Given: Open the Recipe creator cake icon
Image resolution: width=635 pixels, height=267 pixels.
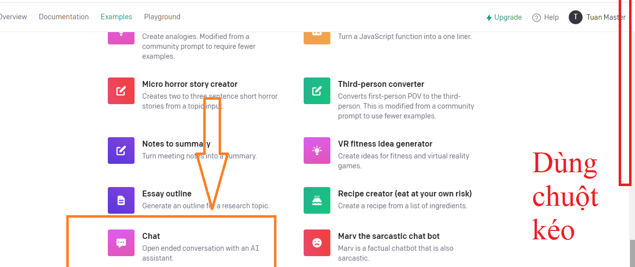Looking at the screenshot, I should 317,200.
